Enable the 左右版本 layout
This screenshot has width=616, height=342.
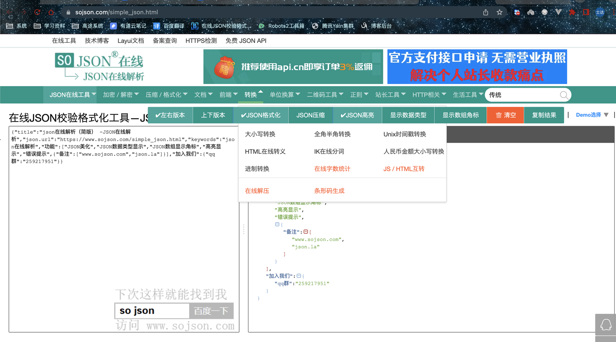coord(170,115)
